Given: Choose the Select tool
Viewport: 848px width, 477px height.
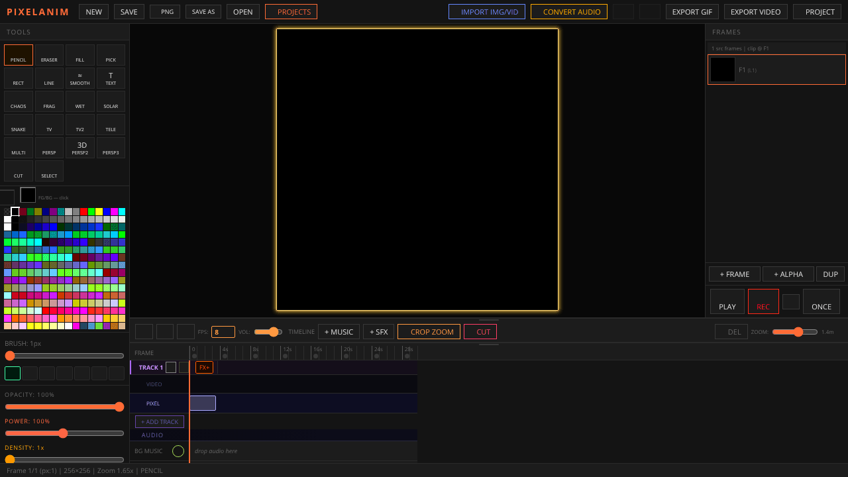Looking at the screenshot, I should point(49,171).
